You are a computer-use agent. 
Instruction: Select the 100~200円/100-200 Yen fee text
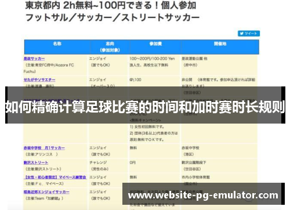coord(152,59)
